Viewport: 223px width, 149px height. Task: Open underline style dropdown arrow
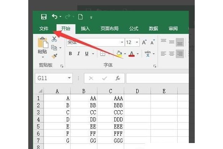click(93, 54)
